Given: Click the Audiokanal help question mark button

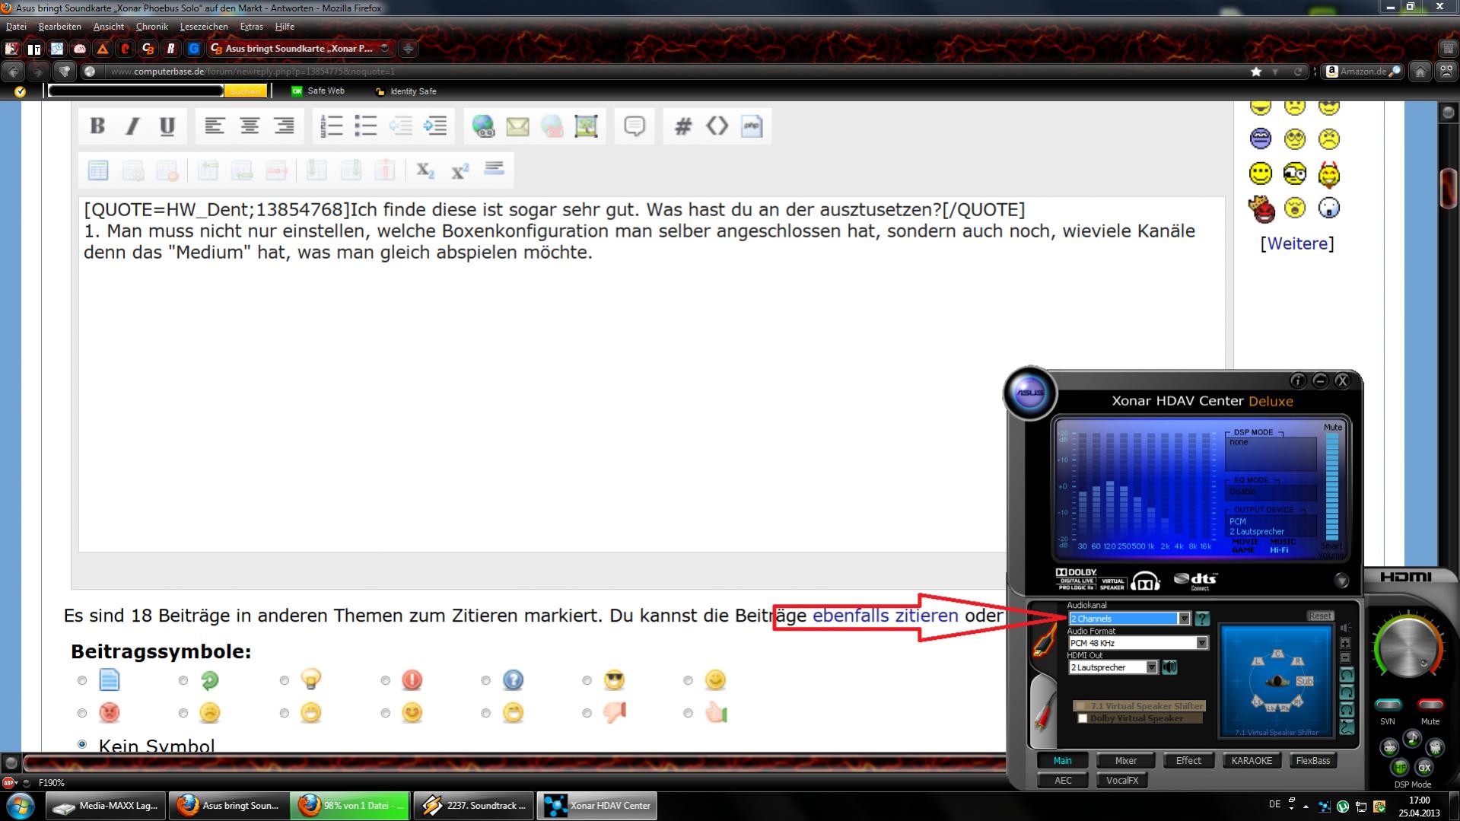Looking at the screenshot, I should point(1201,619).
